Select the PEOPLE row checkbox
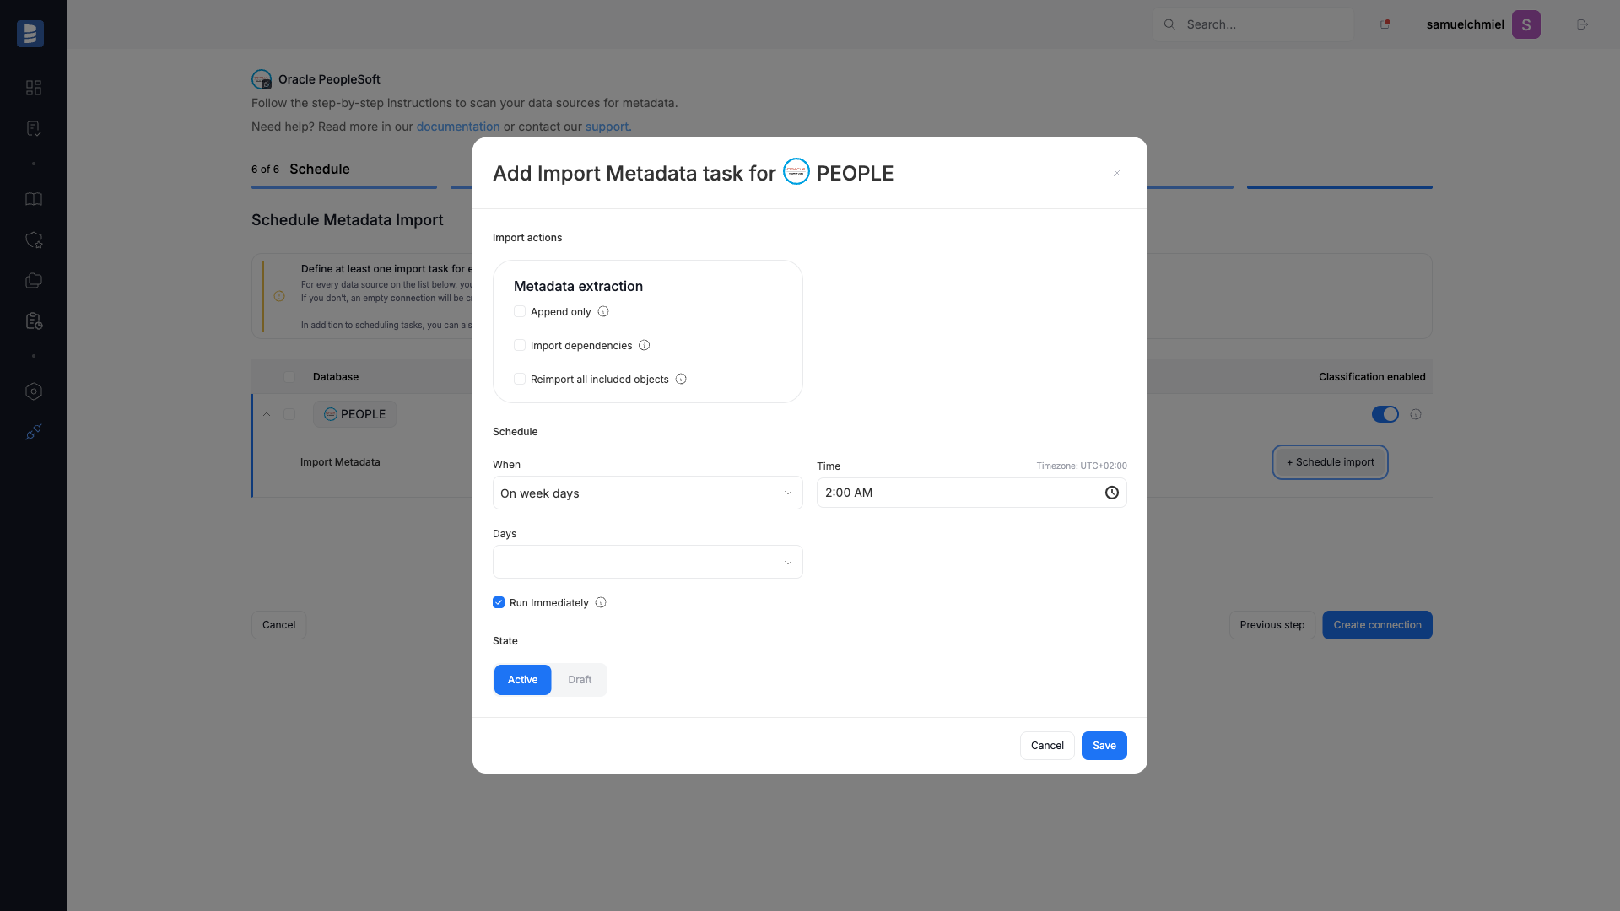 pos(289,414)
